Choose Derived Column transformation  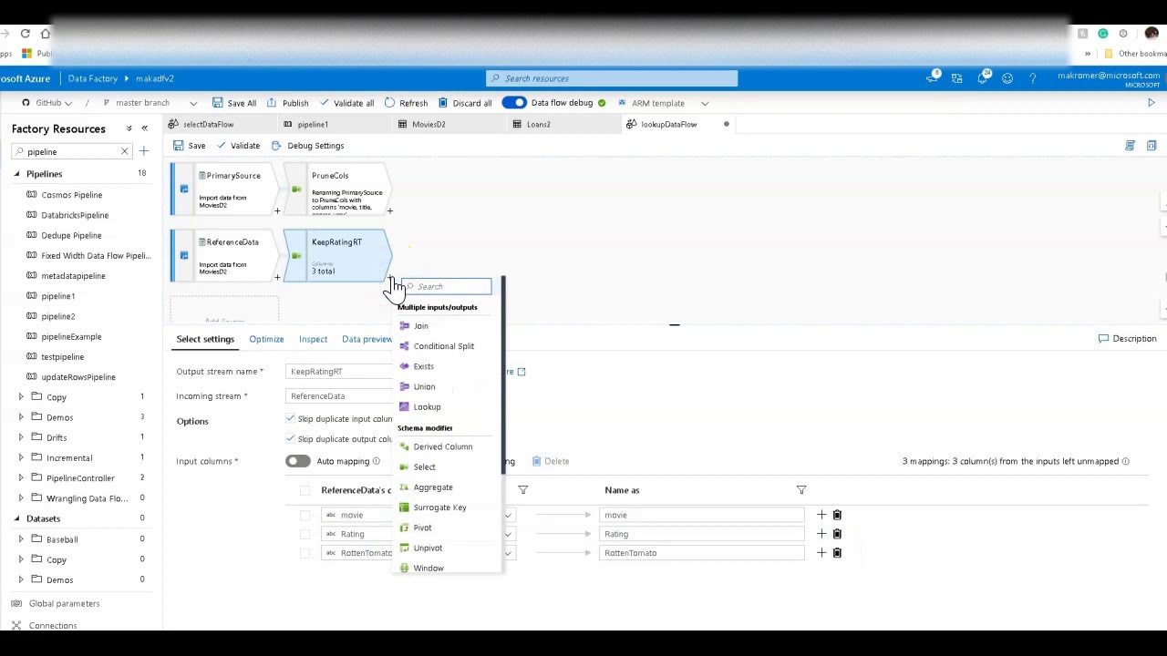(x=442, y=446)
